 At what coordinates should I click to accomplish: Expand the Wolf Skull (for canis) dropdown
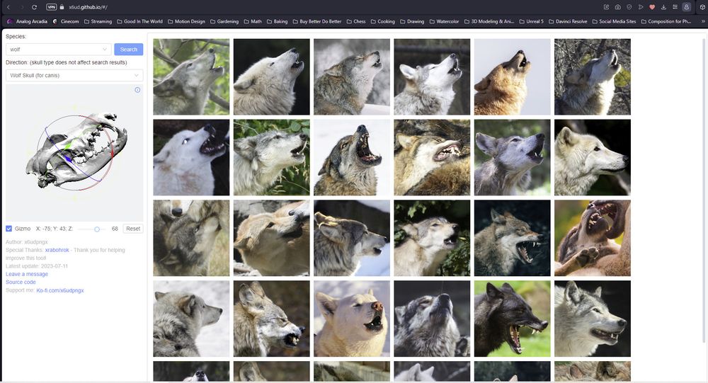(74, 76)
